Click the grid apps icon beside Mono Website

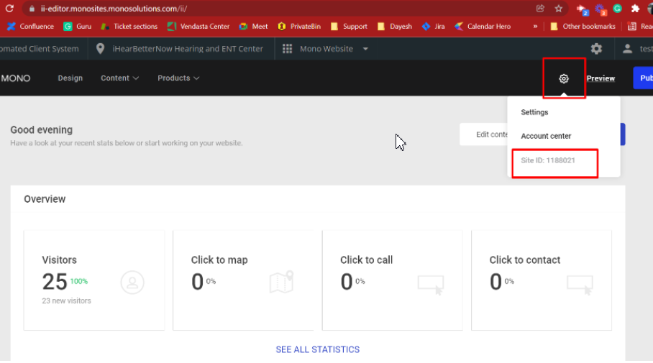(288, 49)
